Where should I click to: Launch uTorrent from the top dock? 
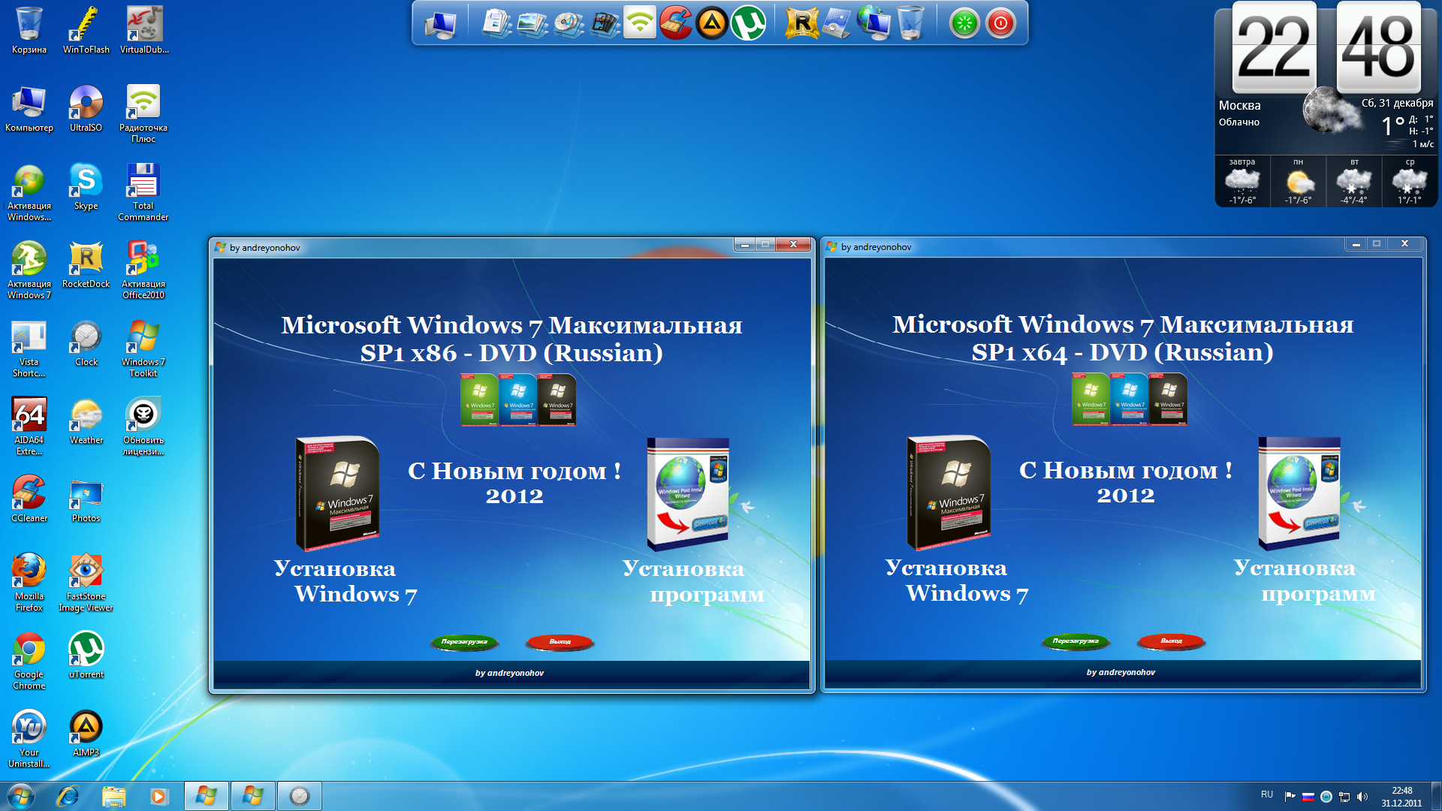(x=749, y=23)
